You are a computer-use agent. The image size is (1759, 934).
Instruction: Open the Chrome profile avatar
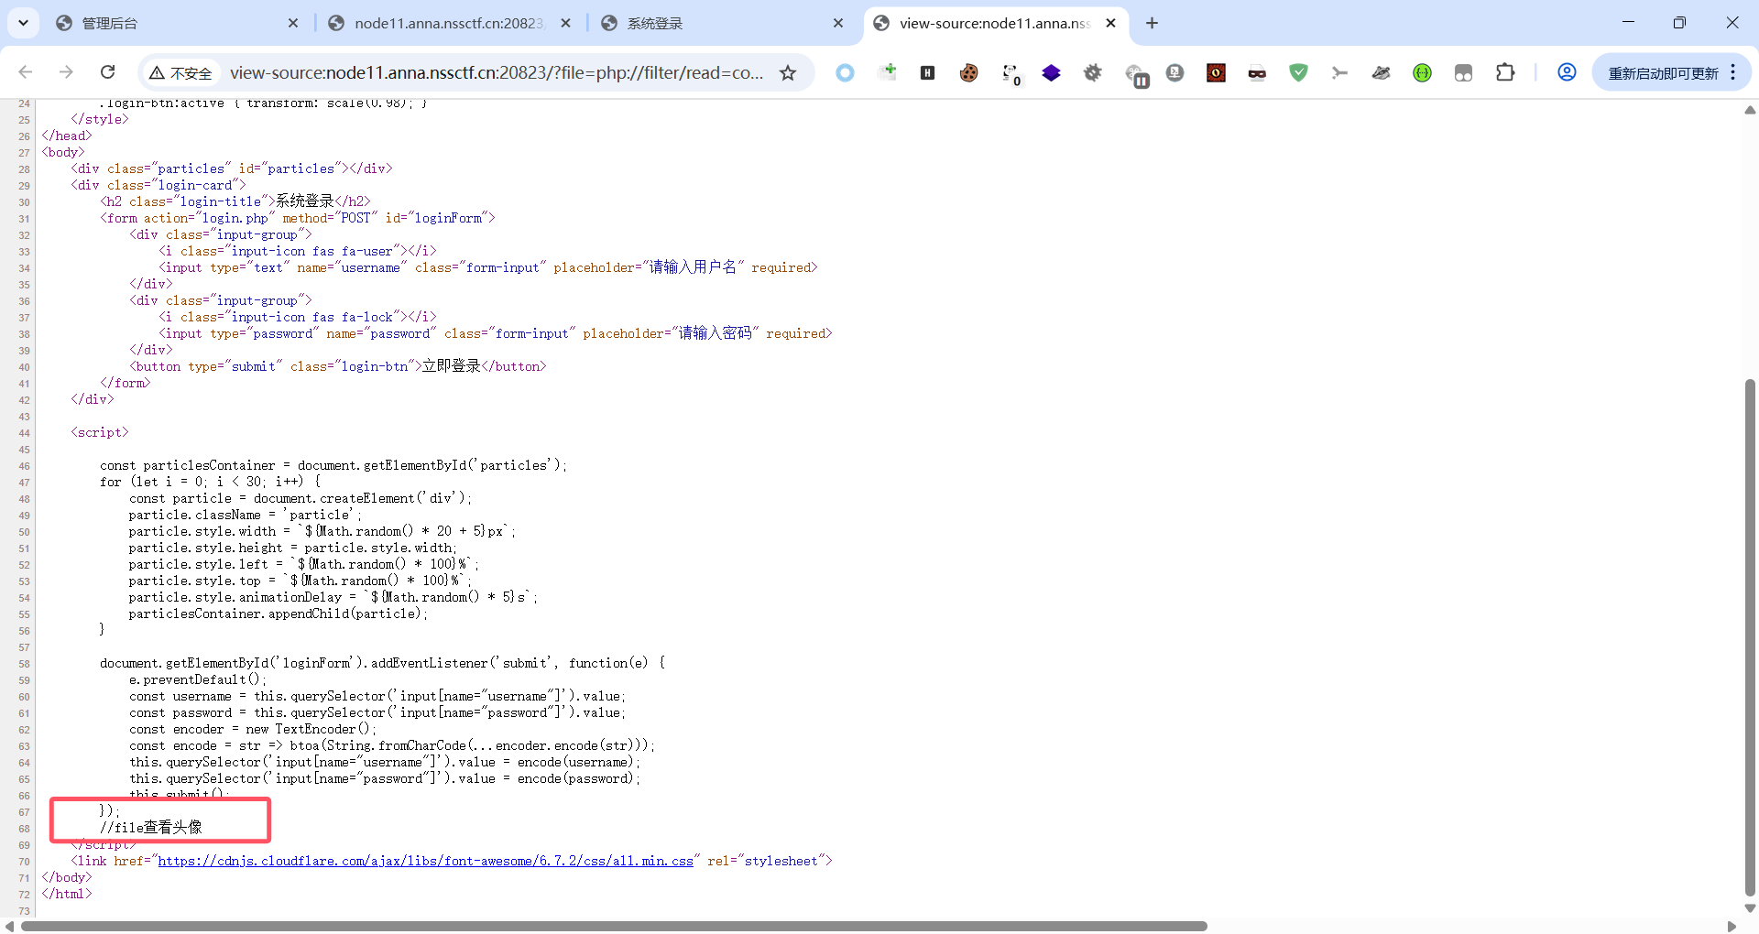[x=1567, y=72]
